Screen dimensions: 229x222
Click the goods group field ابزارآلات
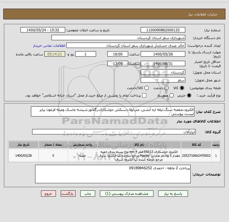(x=114, y=132)
